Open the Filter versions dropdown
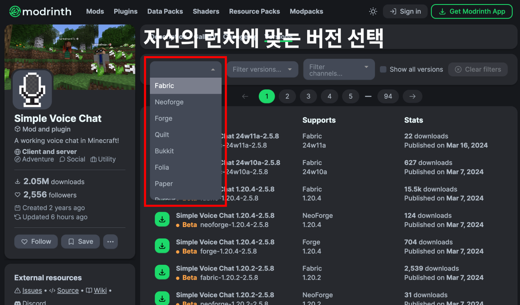 pos(262,69)
